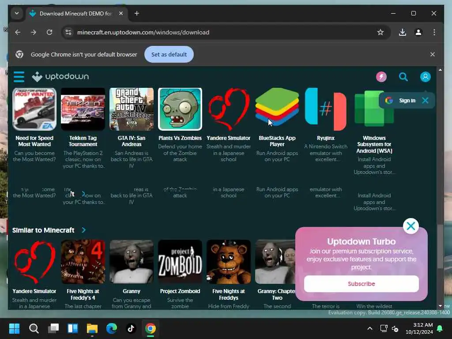Viewport: 452px width, 339px height.
Task: Close the Download Minecraft DEMO tab
Action: [x=121, y=13]
